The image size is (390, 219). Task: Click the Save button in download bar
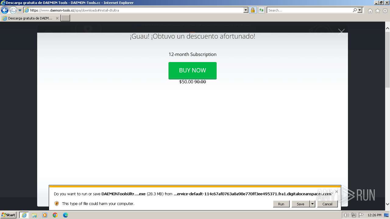(x=300, y=204)
